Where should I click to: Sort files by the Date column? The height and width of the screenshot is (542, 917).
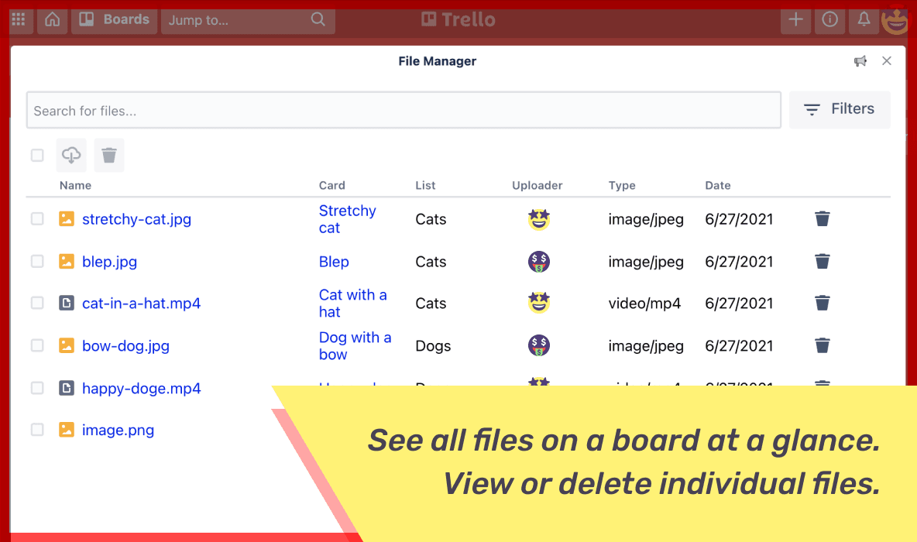coord(717,185)
